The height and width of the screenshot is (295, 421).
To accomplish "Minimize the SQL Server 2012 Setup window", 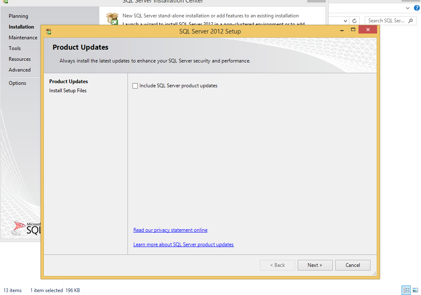I will [x=342, y=30].
